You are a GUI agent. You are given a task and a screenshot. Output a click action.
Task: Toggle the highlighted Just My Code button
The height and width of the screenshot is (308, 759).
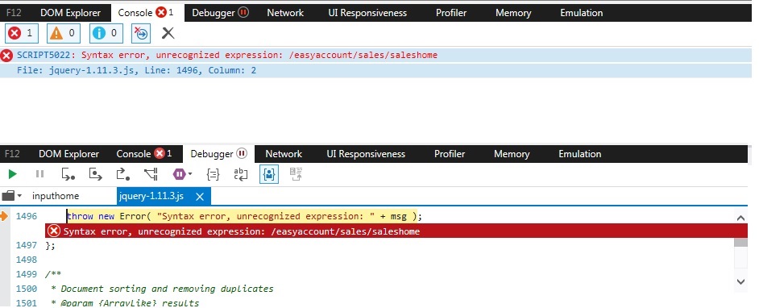pyautogui.click(x=268, y=174)
